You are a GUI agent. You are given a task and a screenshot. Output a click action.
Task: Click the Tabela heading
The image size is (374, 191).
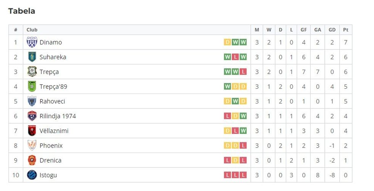[22, 11]
